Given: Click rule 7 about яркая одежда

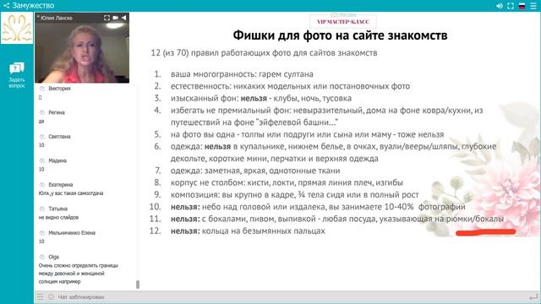Looking at the screenshot, I should tap(255, 171).
